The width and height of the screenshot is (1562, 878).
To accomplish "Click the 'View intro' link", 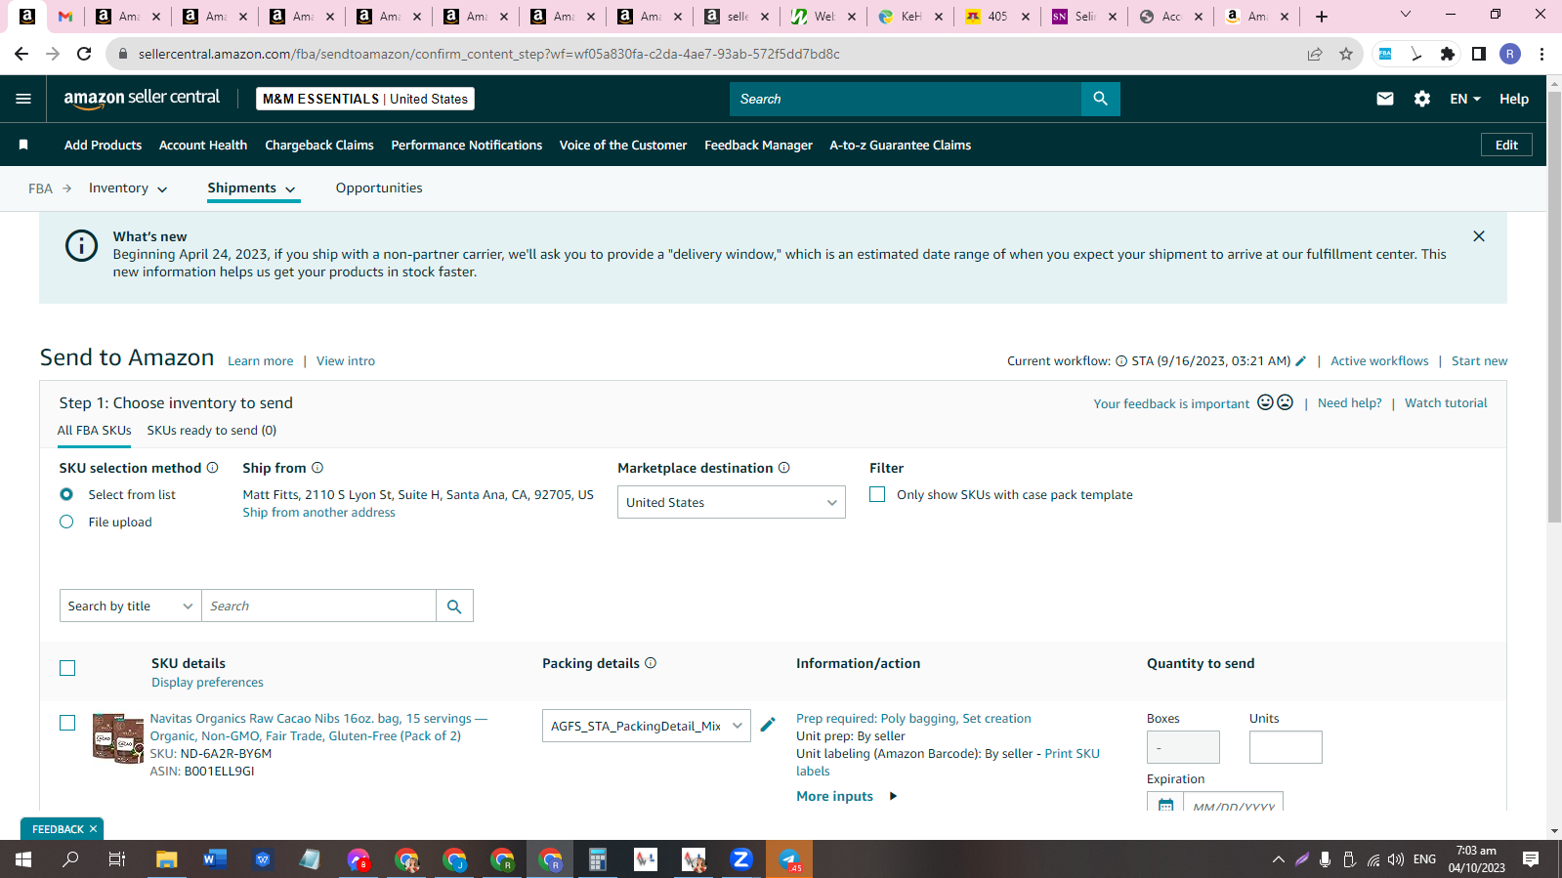I will [x=346, y=361].
